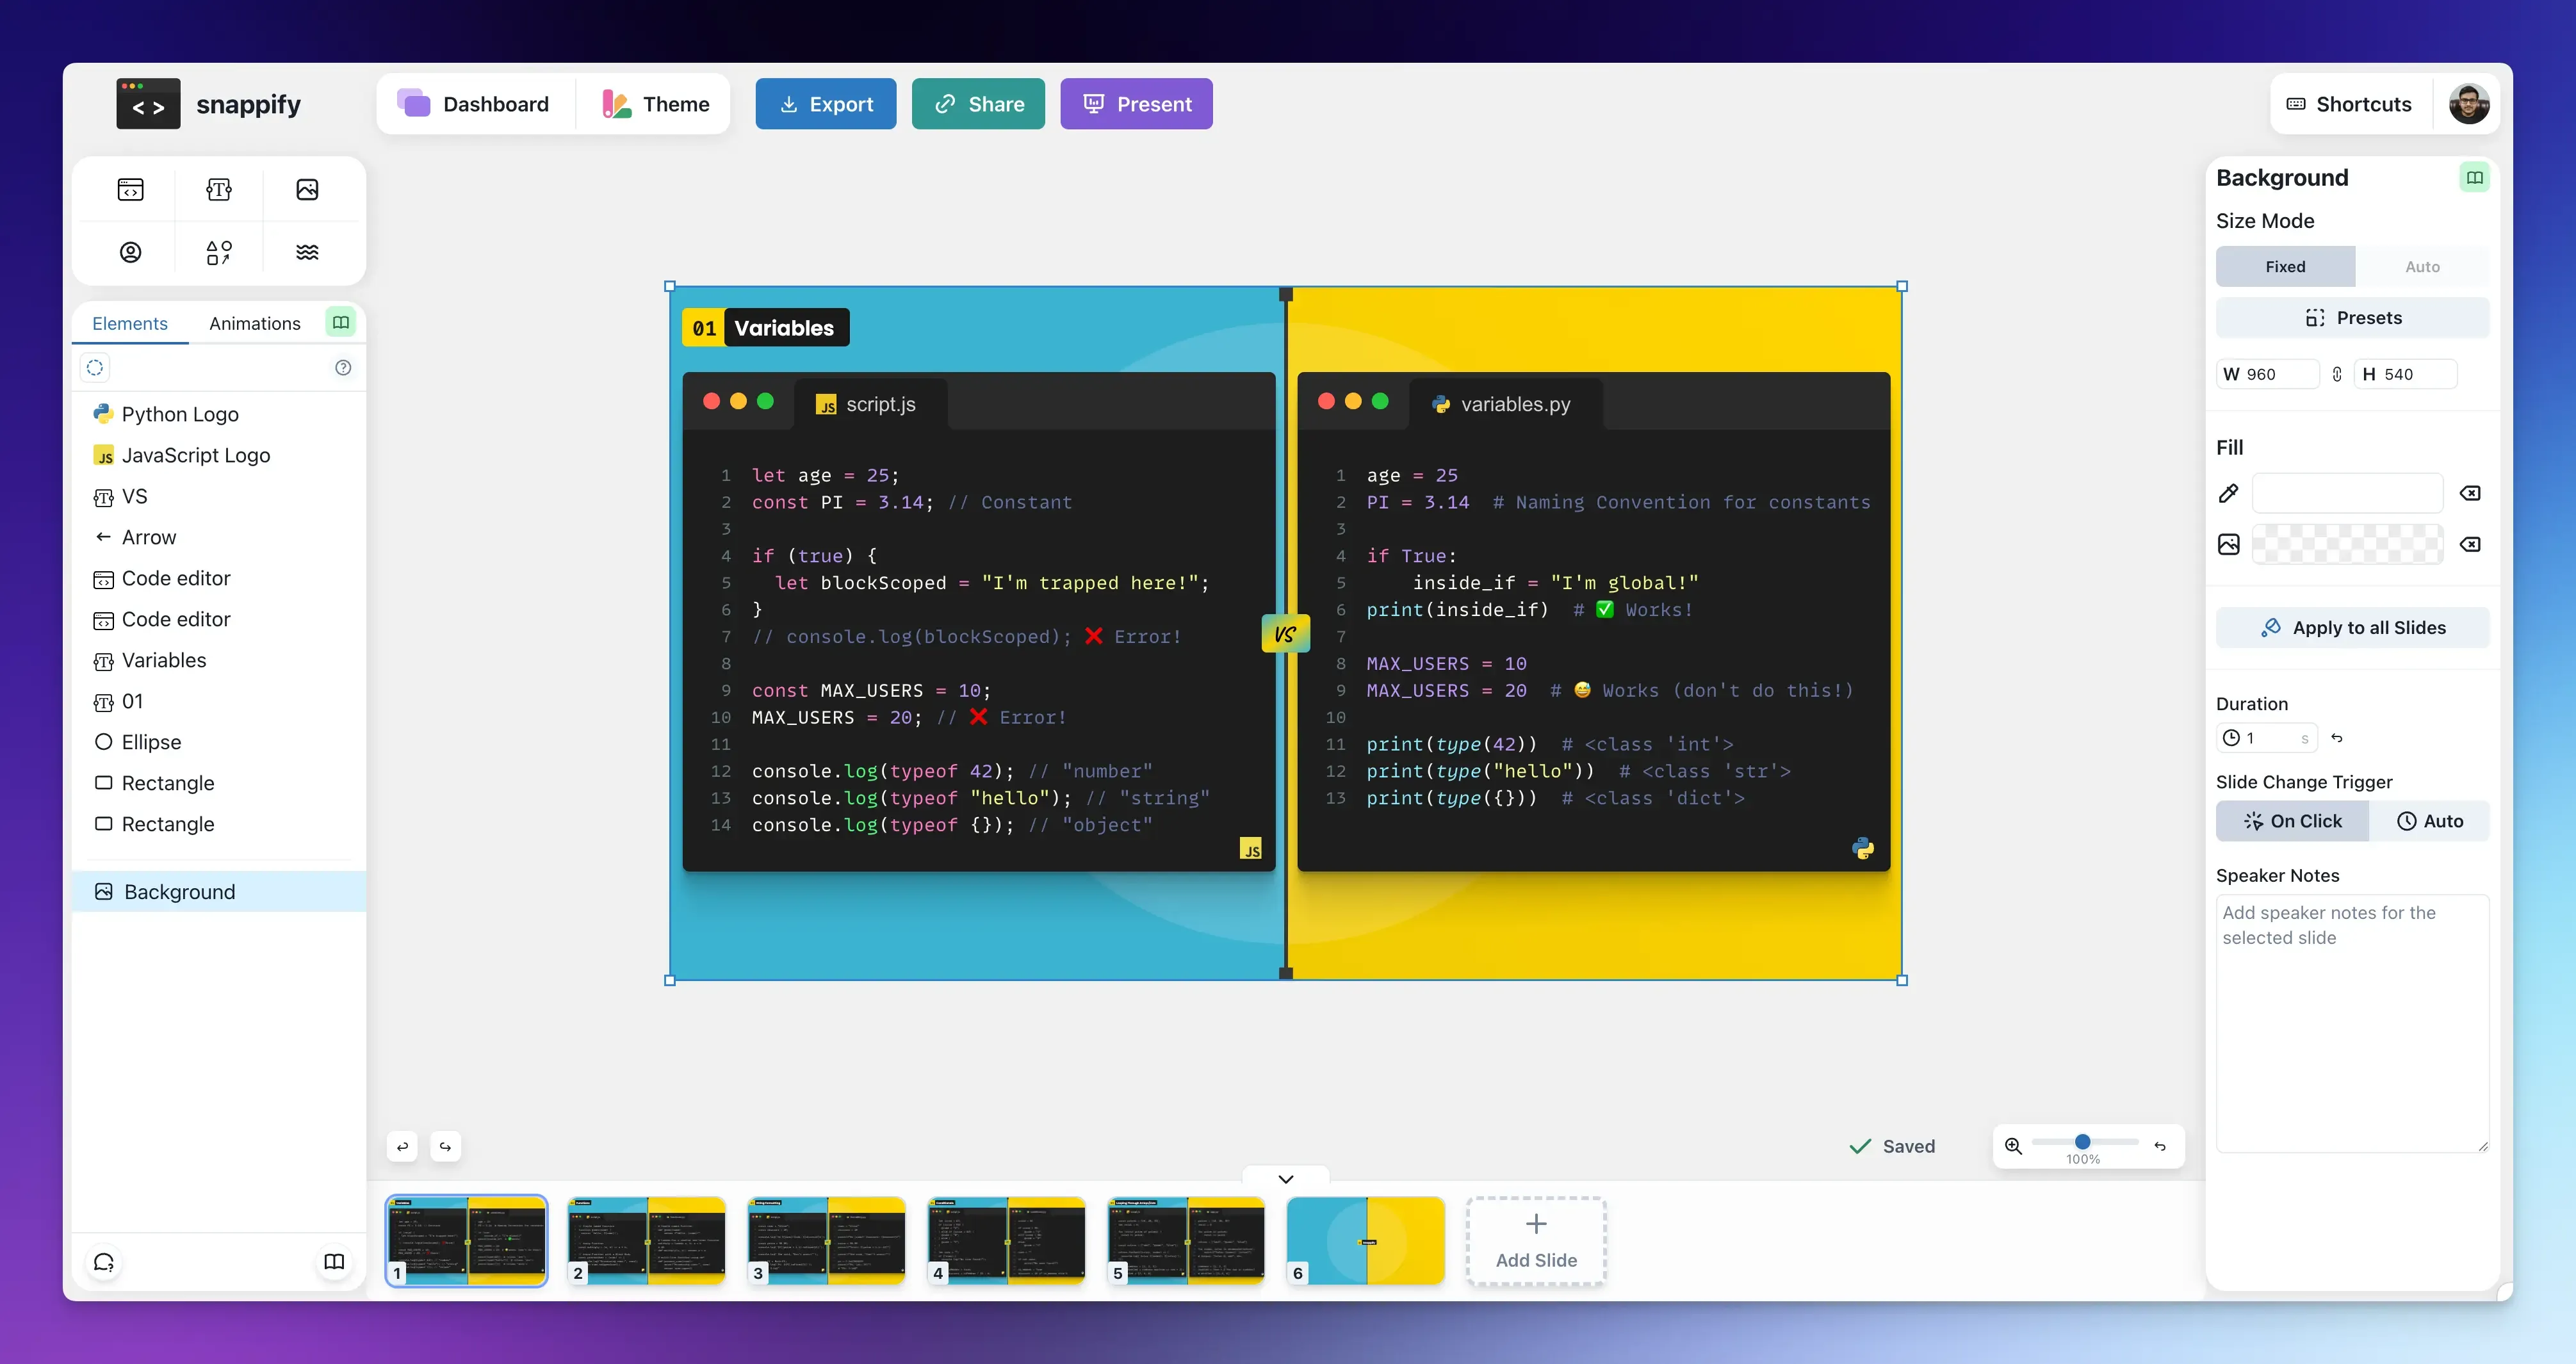Adjust the zoom slider at 100%
Screen dimensions: 2576x1364
[2082, 1143]
